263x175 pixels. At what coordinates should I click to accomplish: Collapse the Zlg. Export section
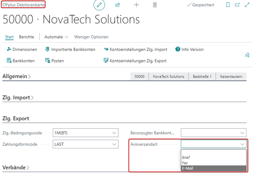click(16, 119)
